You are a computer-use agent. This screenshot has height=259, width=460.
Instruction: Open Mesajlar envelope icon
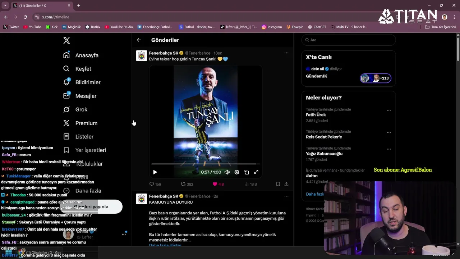click(x=66, y=96)
